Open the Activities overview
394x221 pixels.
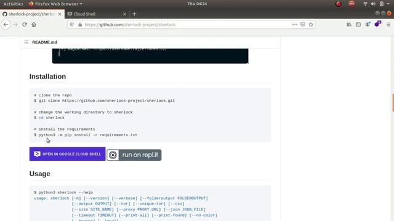[13, 4]
